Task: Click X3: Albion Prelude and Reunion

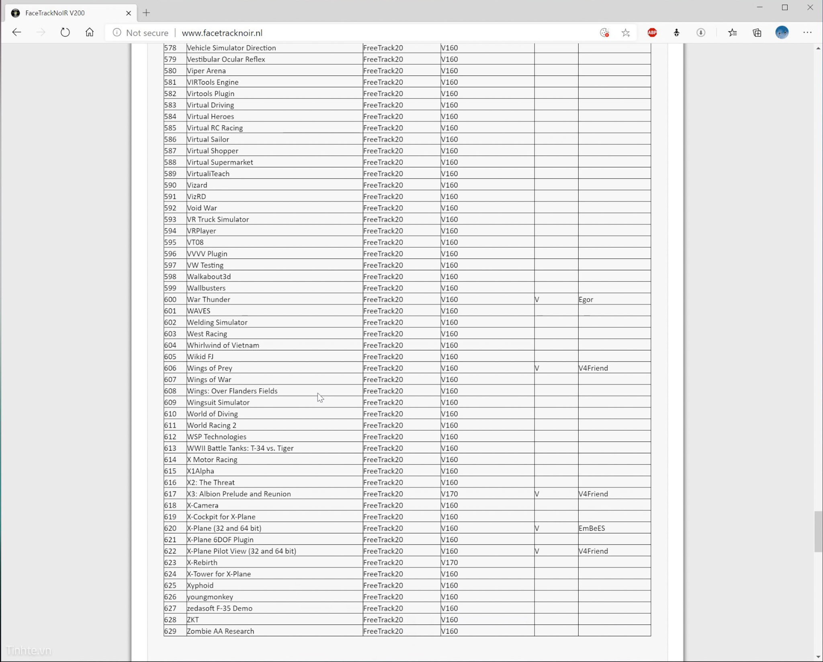Action: coord(239,494)
